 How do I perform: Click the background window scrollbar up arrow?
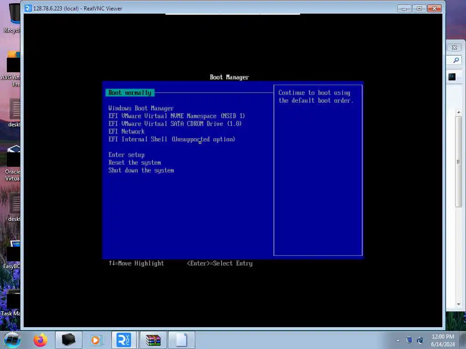pyautogui.click(x=459, y=112)
